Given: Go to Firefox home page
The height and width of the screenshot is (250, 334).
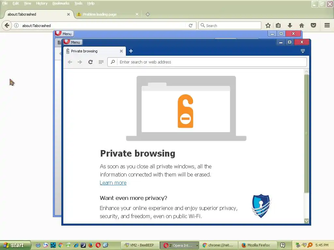Looking at the screenshot, I should pos(302,25).
